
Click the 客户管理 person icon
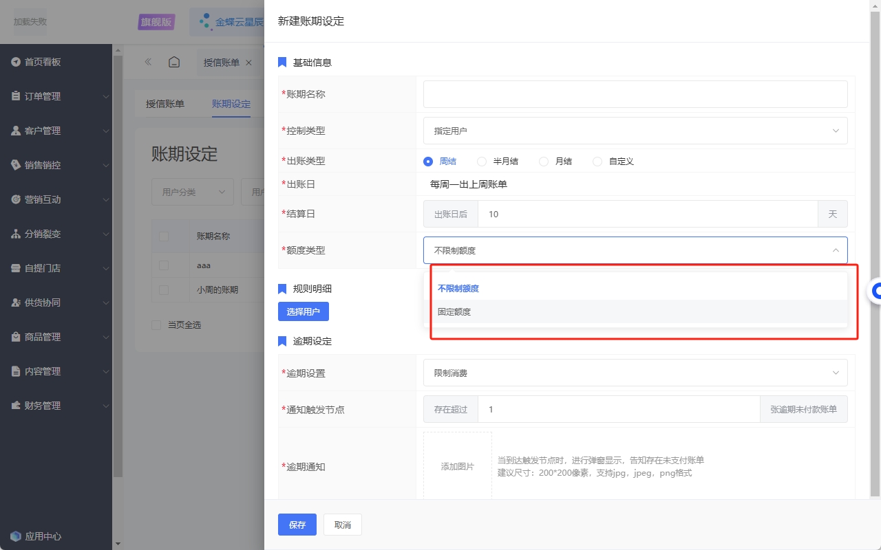[16, 131]
